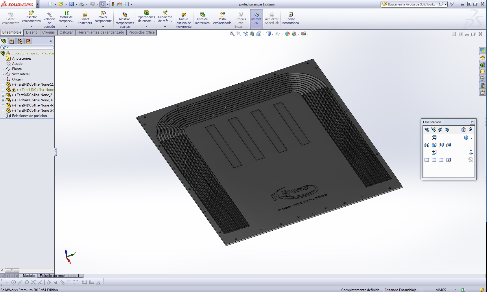Screen dimensions: 487x292
Task: Open isometric view dropdown arrow in Orientación
Action: click(472, 138)
